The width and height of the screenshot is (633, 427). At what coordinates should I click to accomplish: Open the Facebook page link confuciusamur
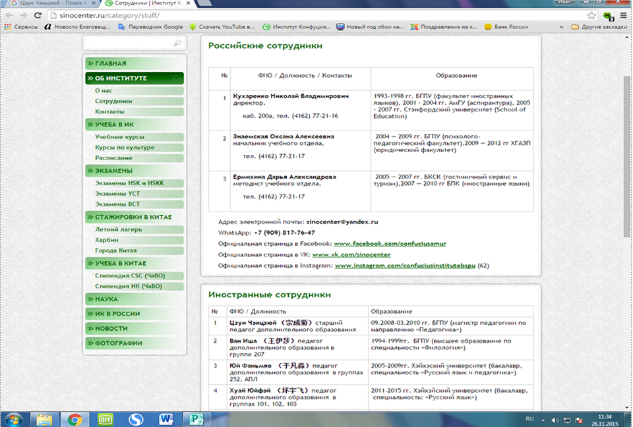[390, 244]
